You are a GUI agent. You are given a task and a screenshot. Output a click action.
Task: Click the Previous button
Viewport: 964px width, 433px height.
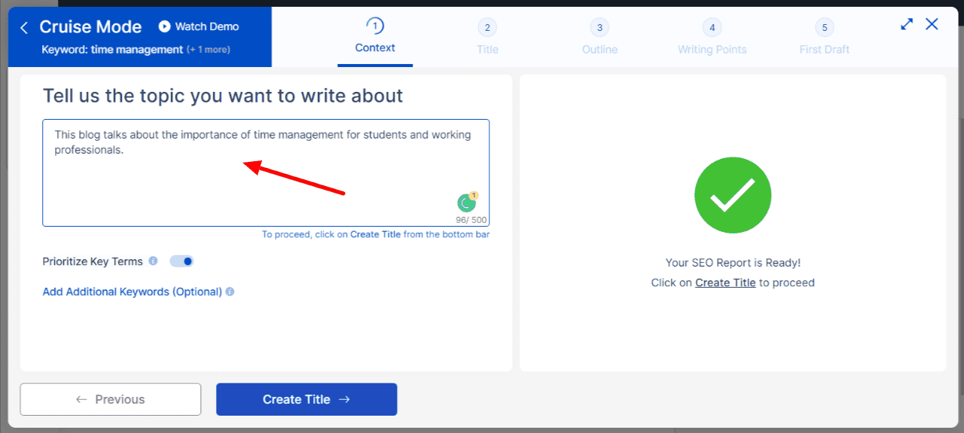pyautogui.click(x=111, y=399)
